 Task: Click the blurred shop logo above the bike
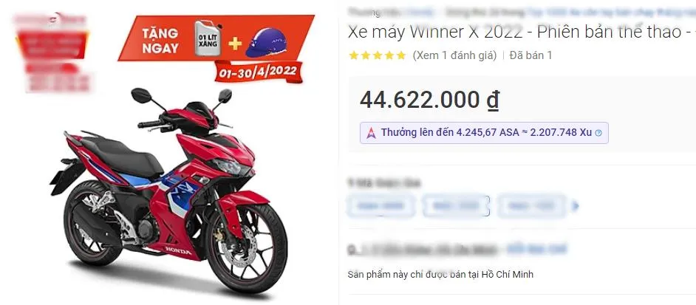pos(52,52)
